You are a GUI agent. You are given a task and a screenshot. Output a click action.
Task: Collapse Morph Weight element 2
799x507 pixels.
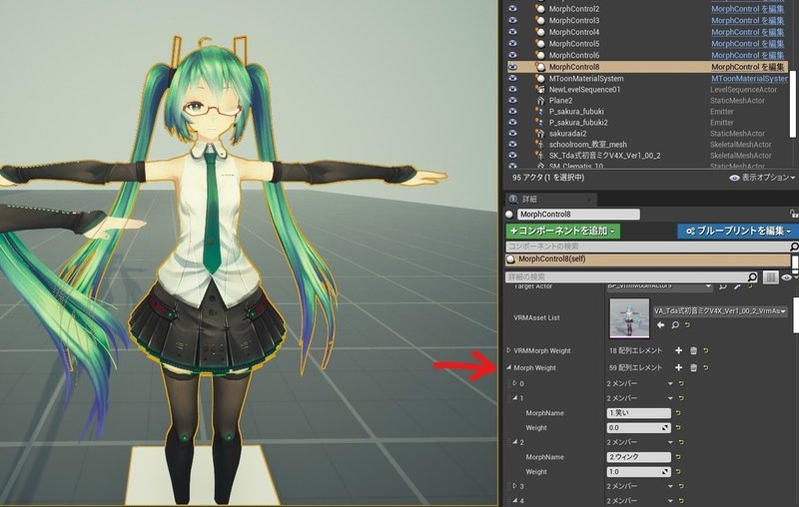514,442
